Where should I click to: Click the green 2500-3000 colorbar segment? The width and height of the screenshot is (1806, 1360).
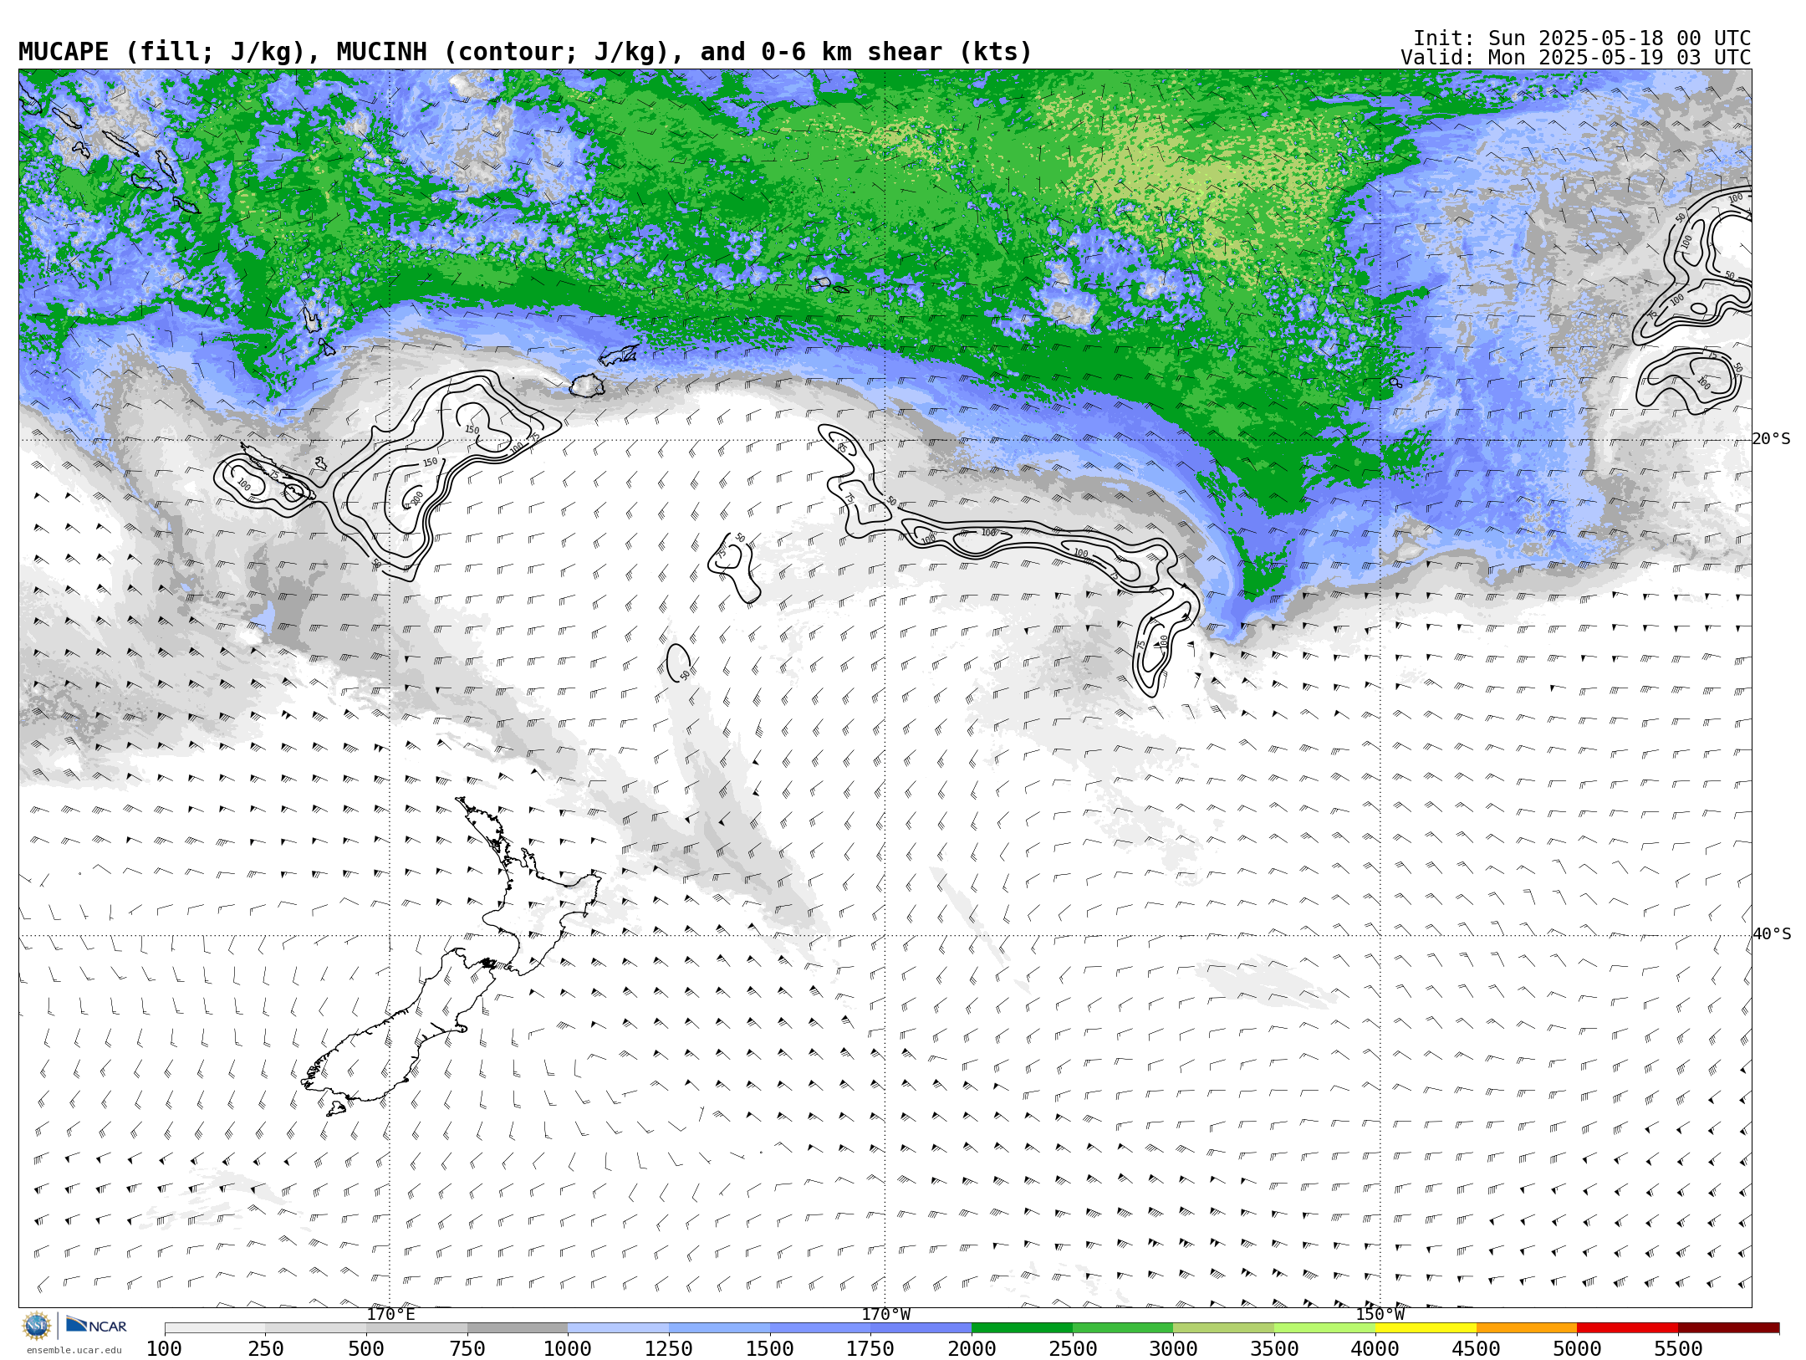[1123, 1327]
